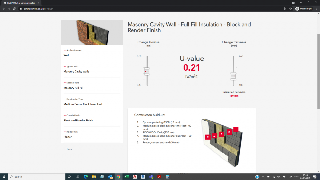This screenshot has height=180, width=320.
Task: Click the Back link in the sidebar
Action: pos(68,149)
